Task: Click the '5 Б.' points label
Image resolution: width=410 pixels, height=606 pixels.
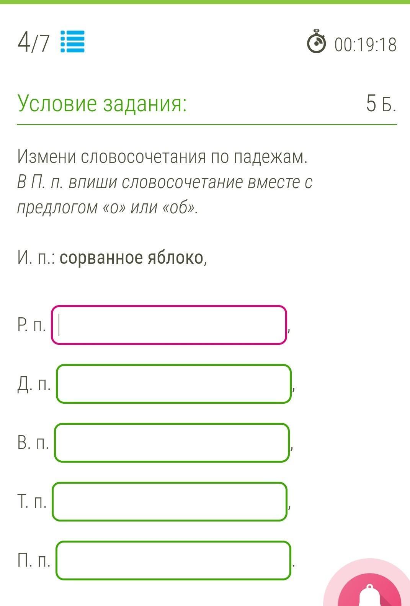Action: click(381, 104)
